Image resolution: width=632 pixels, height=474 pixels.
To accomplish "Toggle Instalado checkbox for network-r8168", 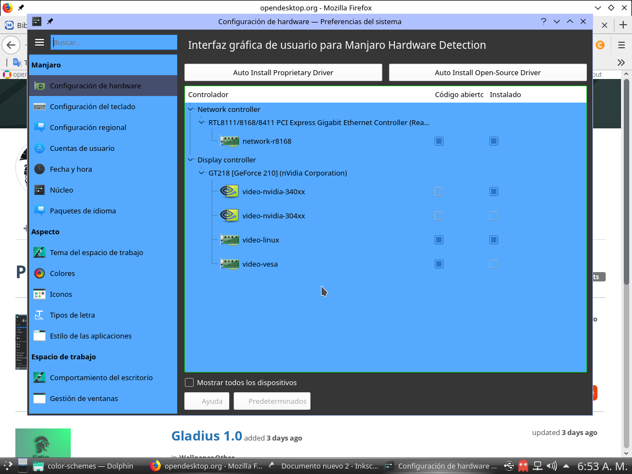I will pos(494,141).
